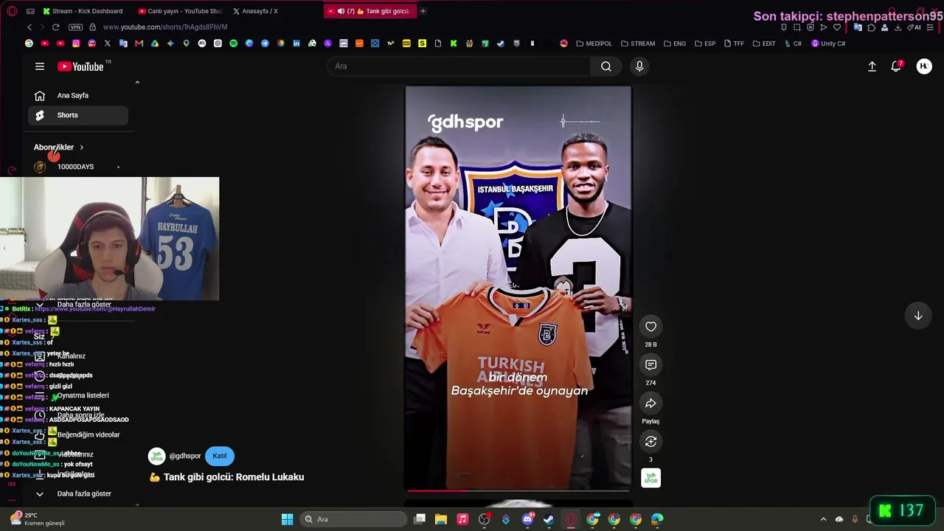Open the gdhspor sound thumbnail on Short

pyautogui.click(x=650, y=478)
